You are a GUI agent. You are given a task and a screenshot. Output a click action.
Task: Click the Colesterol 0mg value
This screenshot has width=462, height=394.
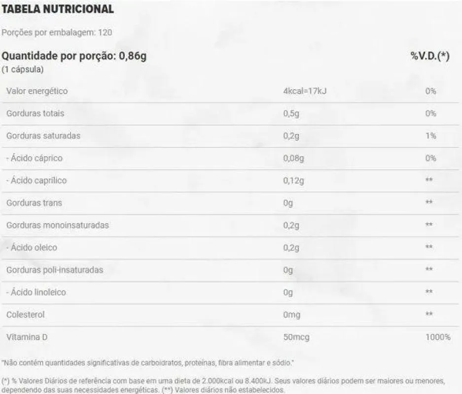pos(292,315)
